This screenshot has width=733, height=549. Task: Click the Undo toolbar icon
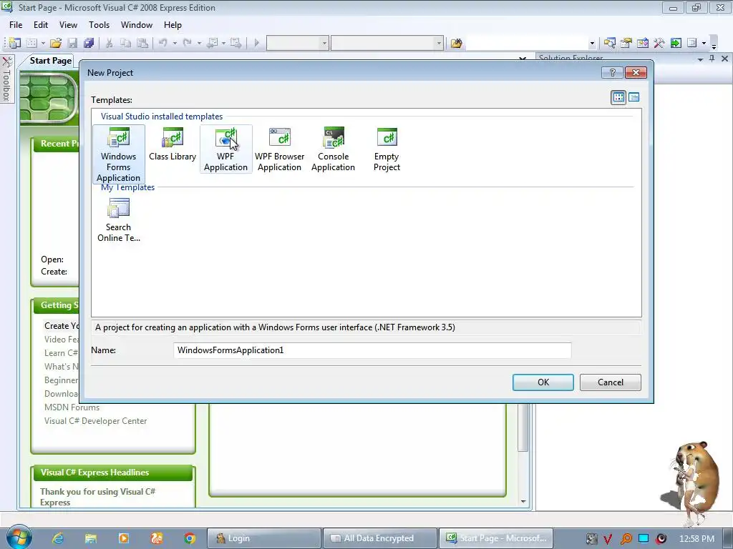click(x=162, y=43)
